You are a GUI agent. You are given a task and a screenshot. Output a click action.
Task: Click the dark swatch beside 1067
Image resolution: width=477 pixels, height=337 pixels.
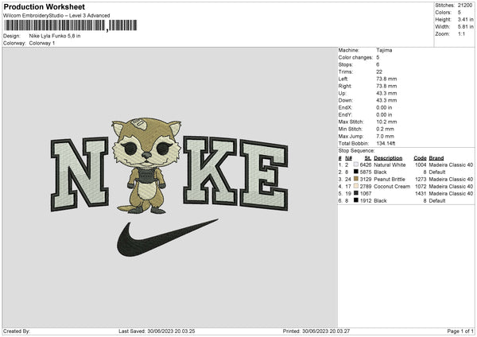[x=356, y=193]
